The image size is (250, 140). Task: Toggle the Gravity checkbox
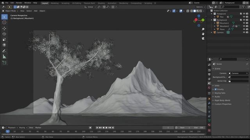pos(216,89)
